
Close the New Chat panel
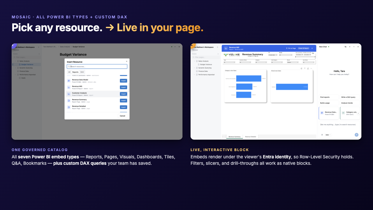358,47
